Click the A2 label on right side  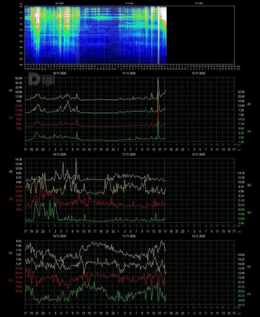pos(249,104)
